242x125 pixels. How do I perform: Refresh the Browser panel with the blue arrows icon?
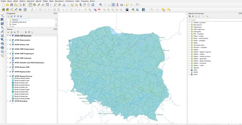pyautogui.click(x=11, y=16)
